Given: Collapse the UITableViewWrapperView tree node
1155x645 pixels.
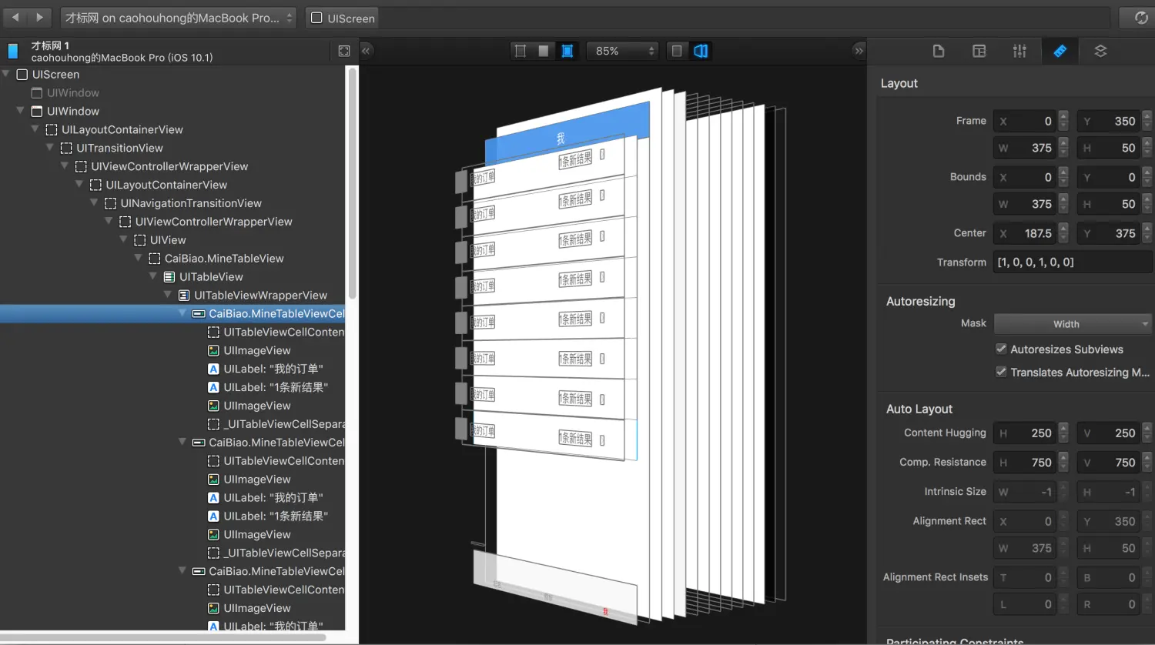Looking at the screenshot, I should [167, 295].
